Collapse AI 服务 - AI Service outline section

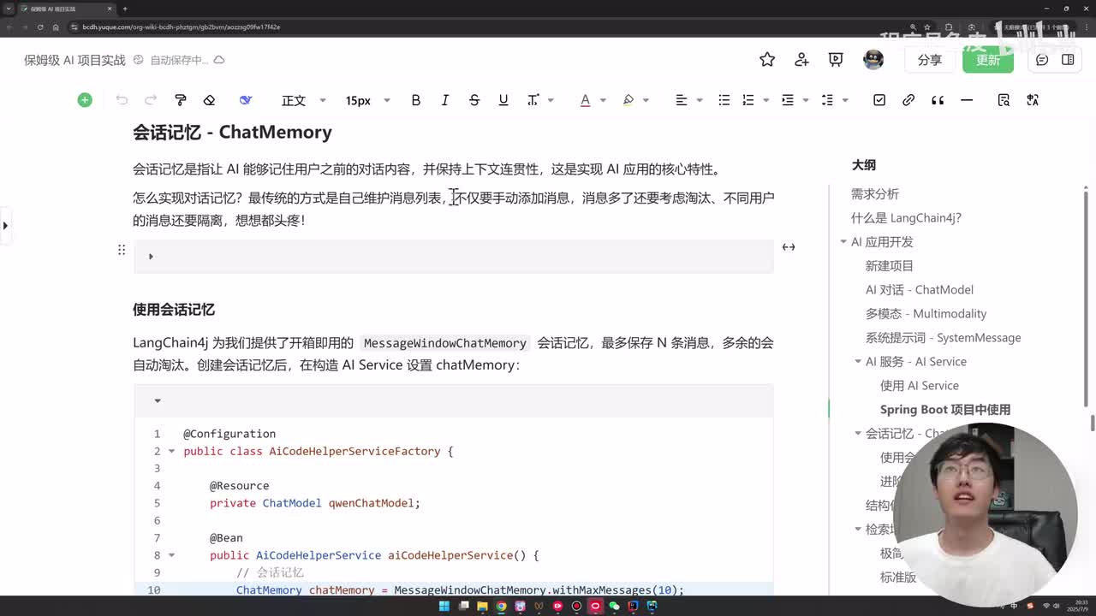click(858, 361)
